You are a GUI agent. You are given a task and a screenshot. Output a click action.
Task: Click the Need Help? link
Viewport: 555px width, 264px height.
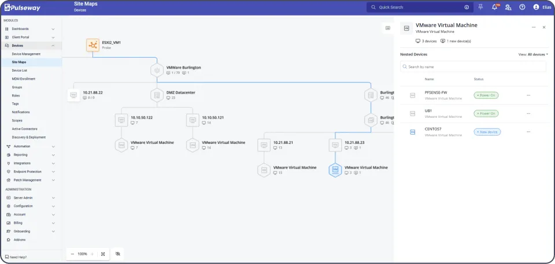(16, 257)
